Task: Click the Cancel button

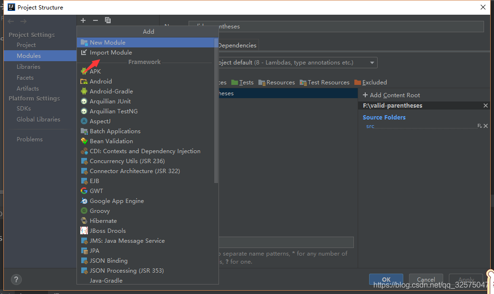Action: click(426, 279)
